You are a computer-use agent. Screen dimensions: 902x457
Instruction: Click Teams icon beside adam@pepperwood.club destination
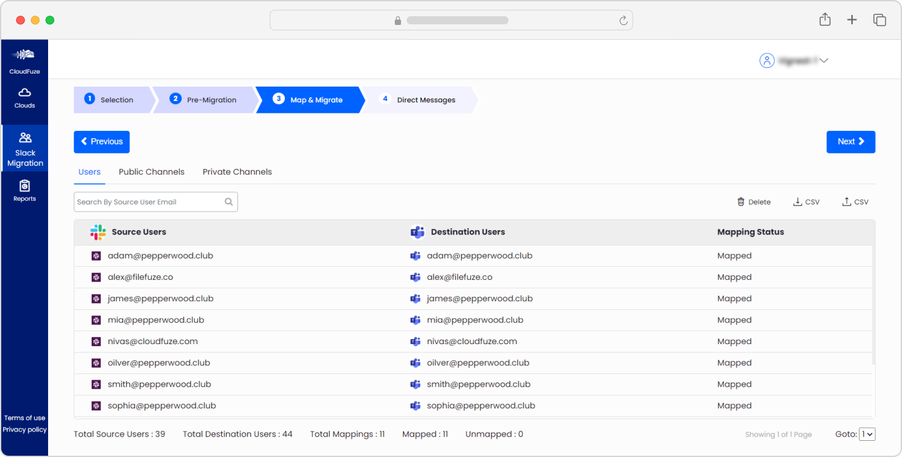click(415, 256)
